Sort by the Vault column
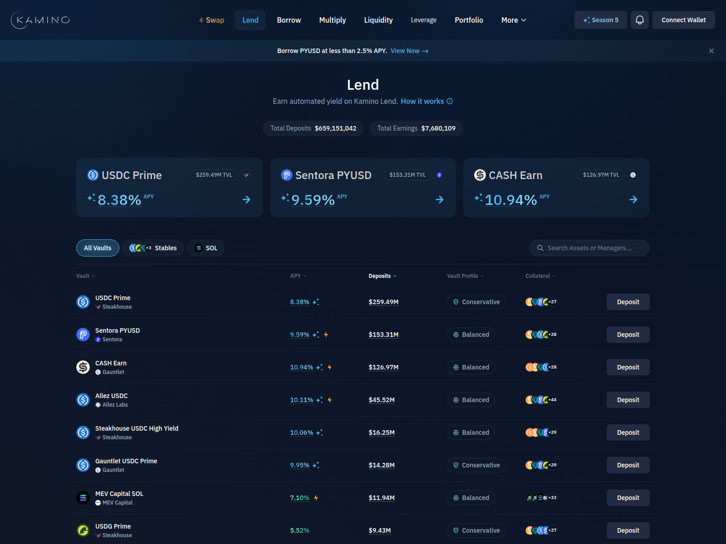The height and width of the screenshot is (544, 726). [x=86, y=276]
